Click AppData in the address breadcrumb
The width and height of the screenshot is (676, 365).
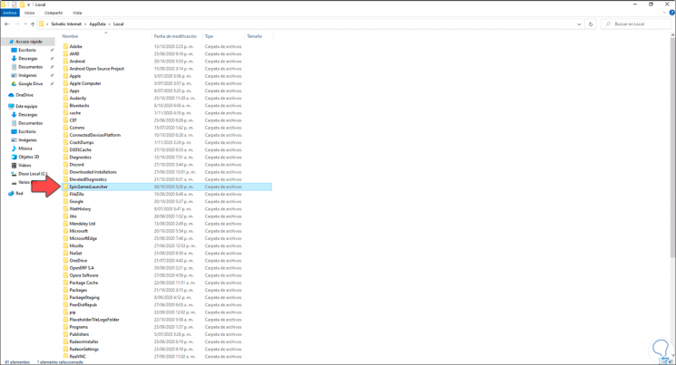coord(97,24)
